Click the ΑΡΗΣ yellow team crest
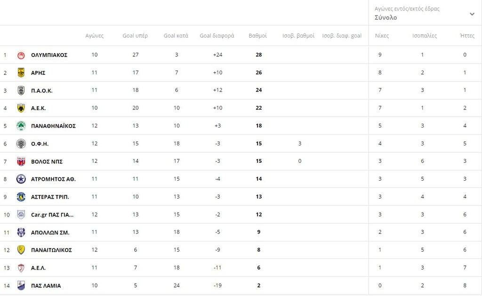 tap(21, 72)
